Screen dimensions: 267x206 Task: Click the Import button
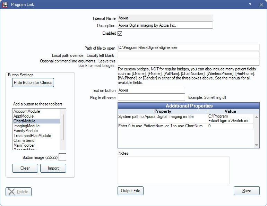[53, 168]
